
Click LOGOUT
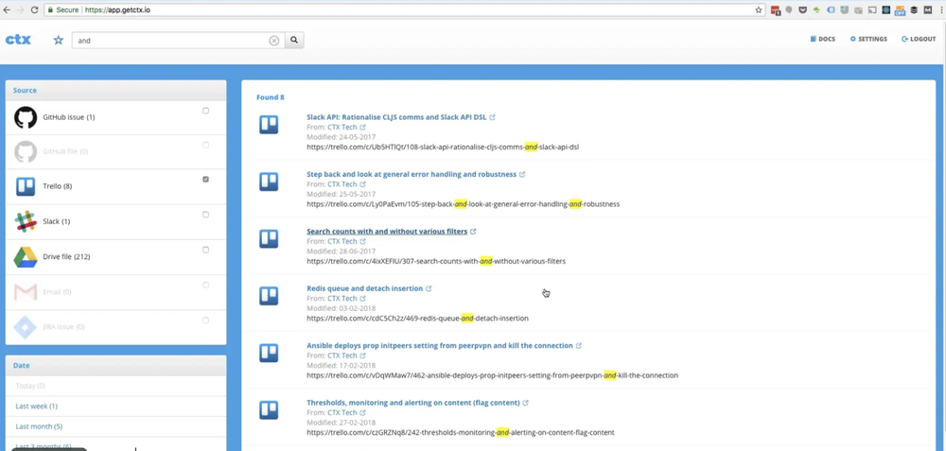click(919, 39)
